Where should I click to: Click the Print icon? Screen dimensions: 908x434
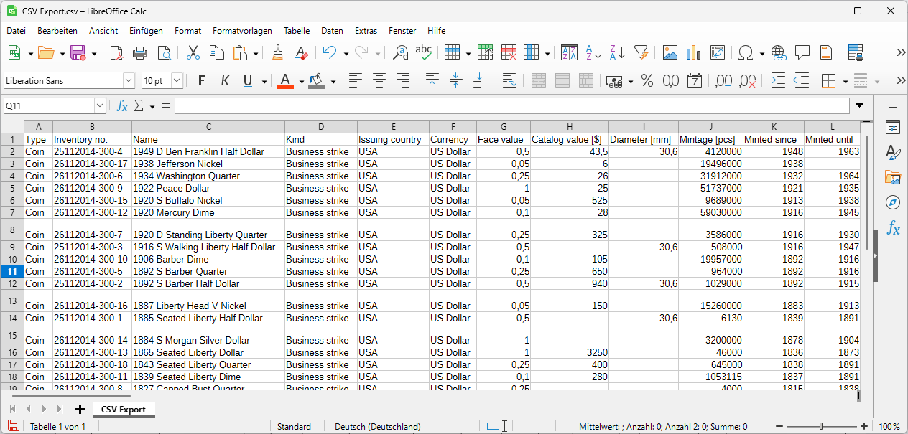pyautogui.click(x=140, y=52)
